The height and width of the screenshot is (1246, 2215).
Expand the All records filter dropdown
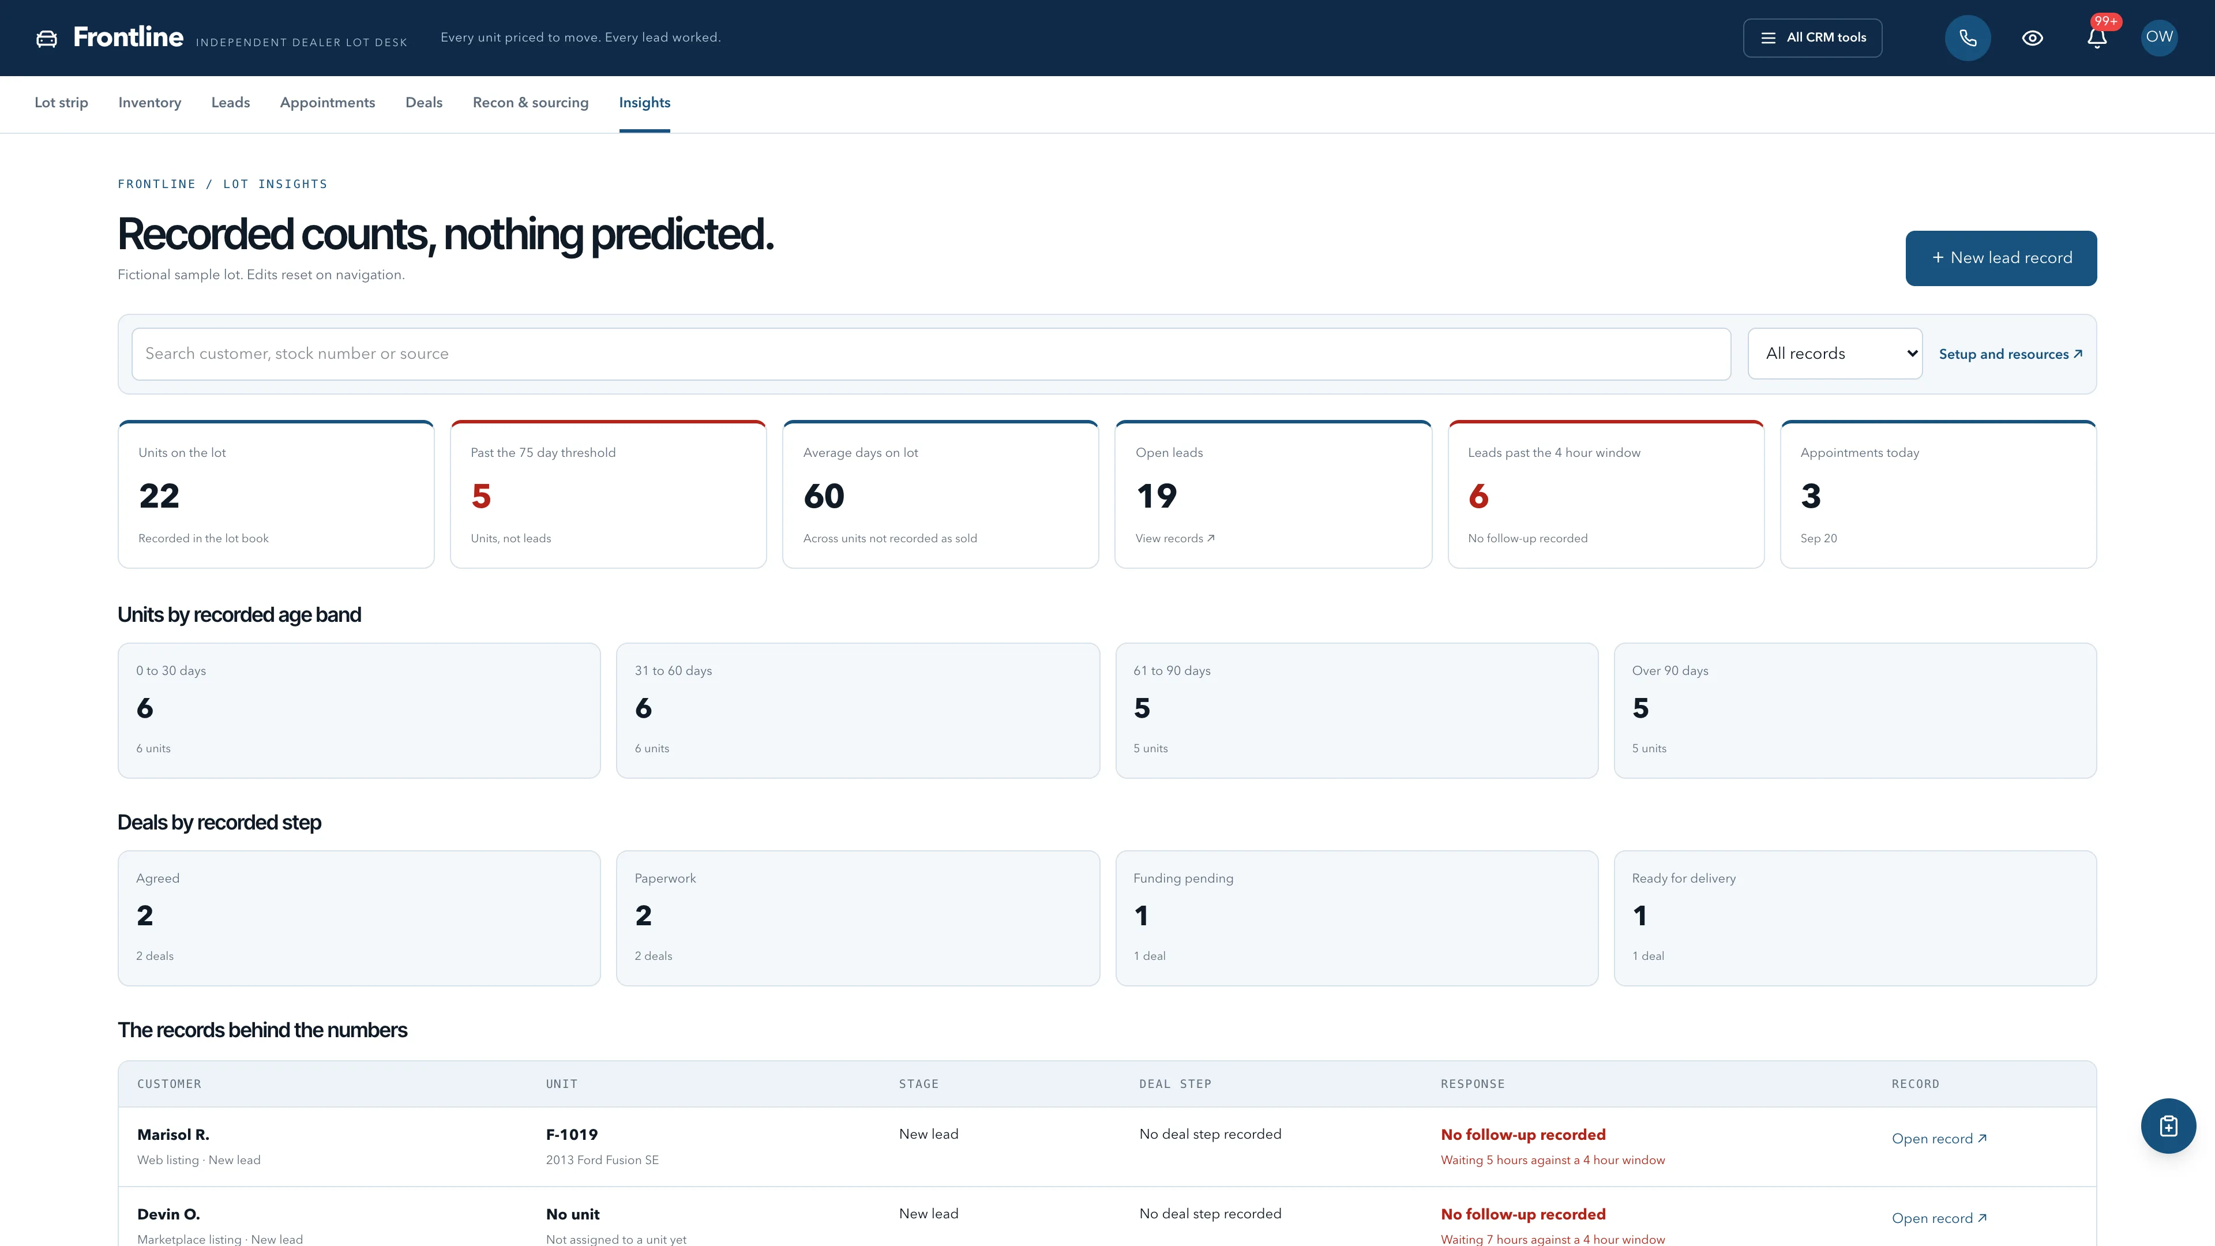click(x=1835, y=354)
